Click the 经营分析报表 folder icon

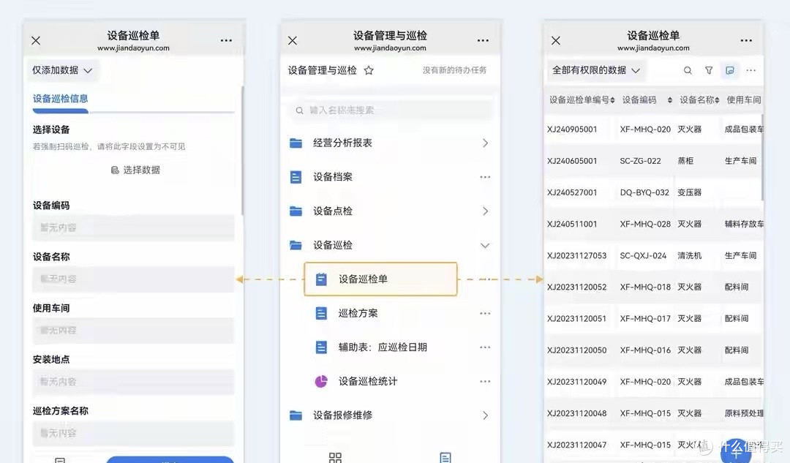pyautogui.click(x=296, y=143)
